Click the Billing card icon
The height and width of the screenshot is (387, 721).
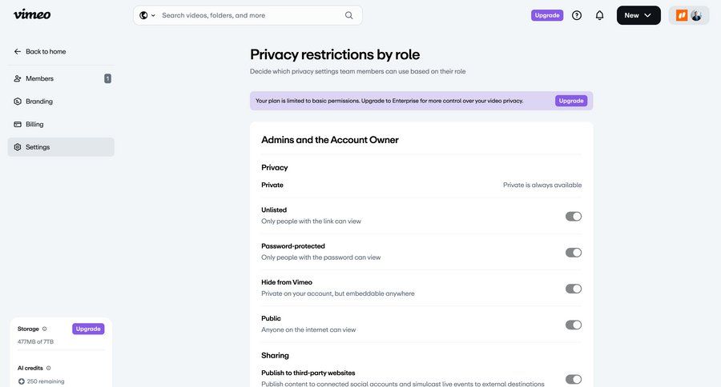pyautogui.click(x=18, y=125)
